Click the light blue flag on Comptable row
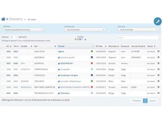 tap(92, 69)
